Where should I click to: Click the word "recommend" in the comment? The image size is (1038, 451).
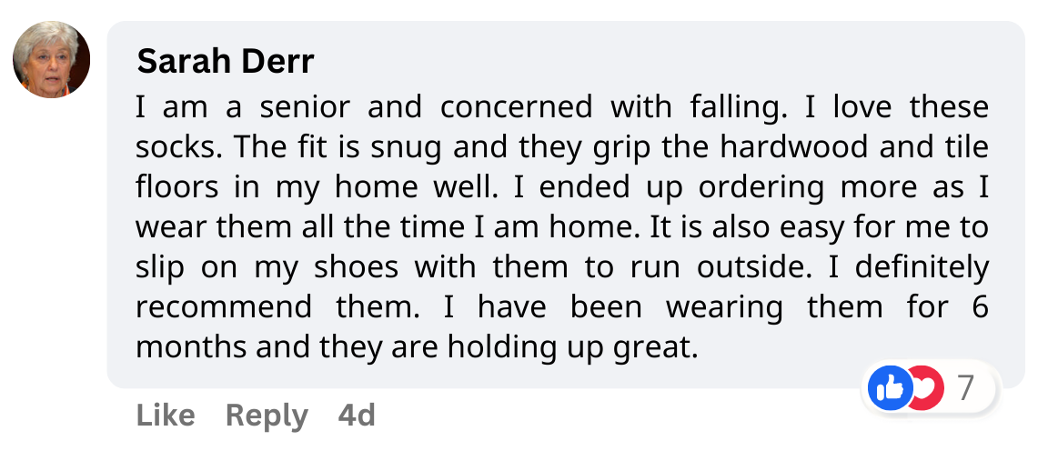click(x=223, y=307)
